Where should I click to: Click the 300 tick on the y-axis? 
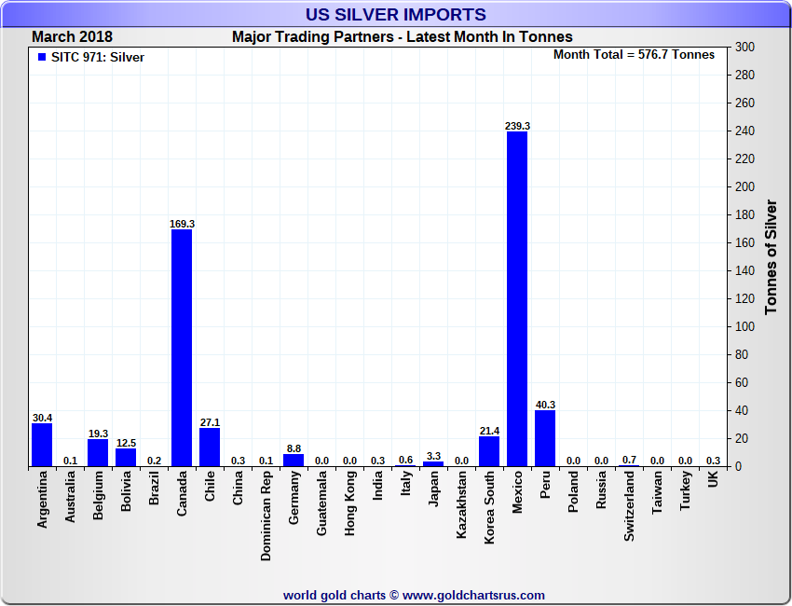click(x=745, y=47)
